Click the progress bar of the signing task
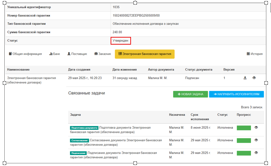 pos(244,153)
